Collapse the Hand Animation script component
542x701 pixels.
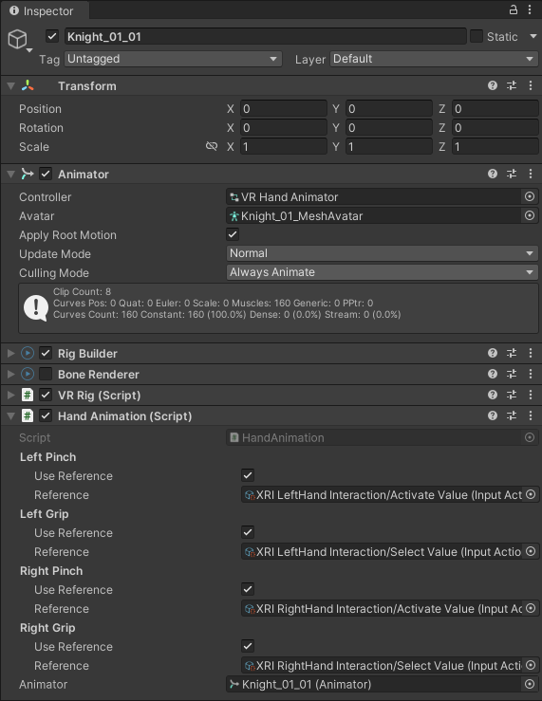pos(11,415)
